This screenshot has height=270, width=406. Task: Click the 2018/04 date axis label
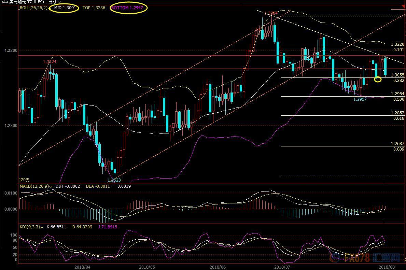[82, 267]
